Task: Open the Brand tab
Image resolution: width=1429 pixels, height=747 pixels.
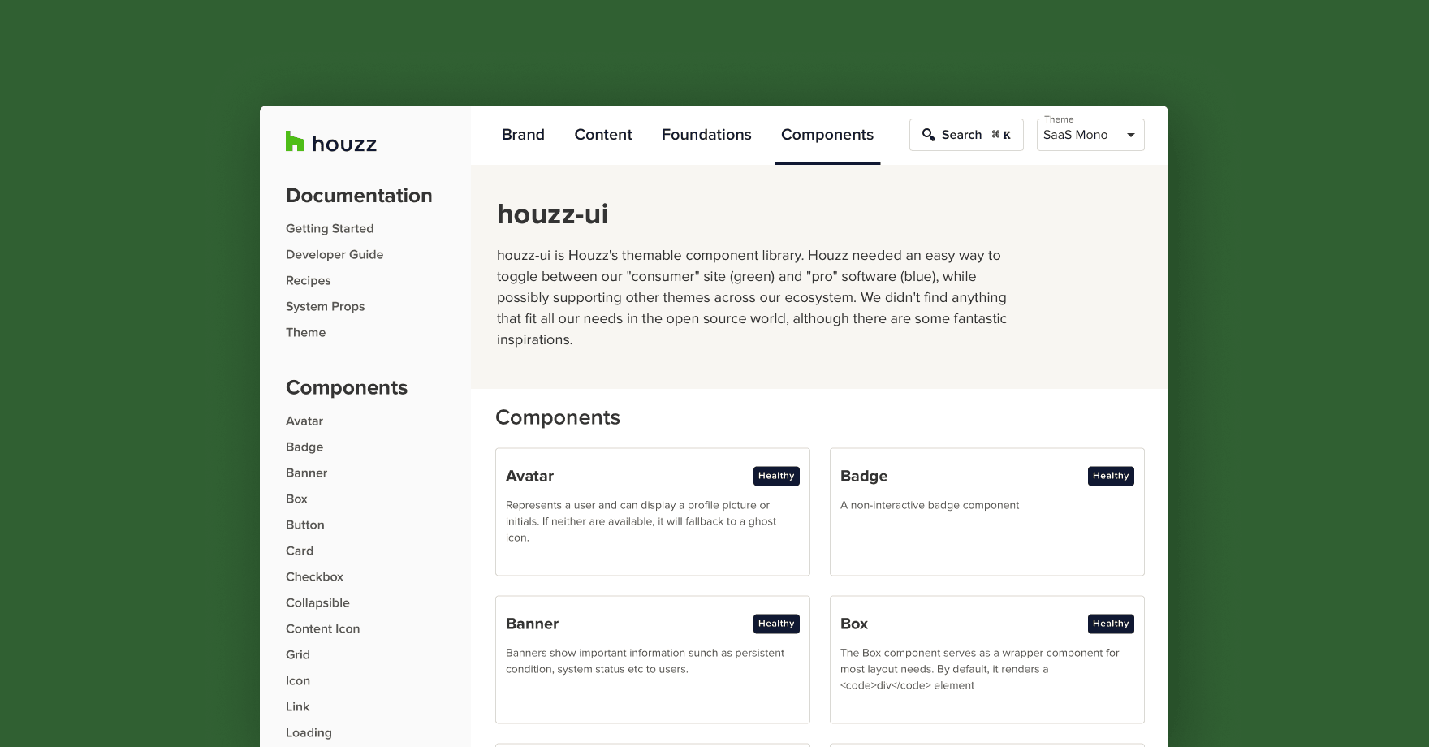Action: click(523, 135)
